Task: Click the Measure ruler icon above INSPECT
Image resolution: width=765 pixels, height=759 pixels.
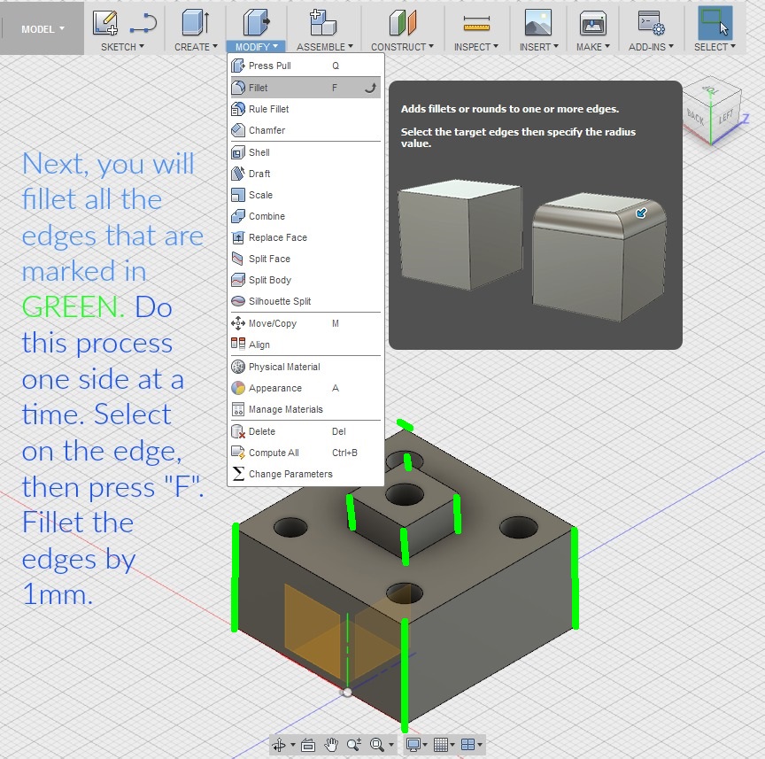Action: pos(476,22)
